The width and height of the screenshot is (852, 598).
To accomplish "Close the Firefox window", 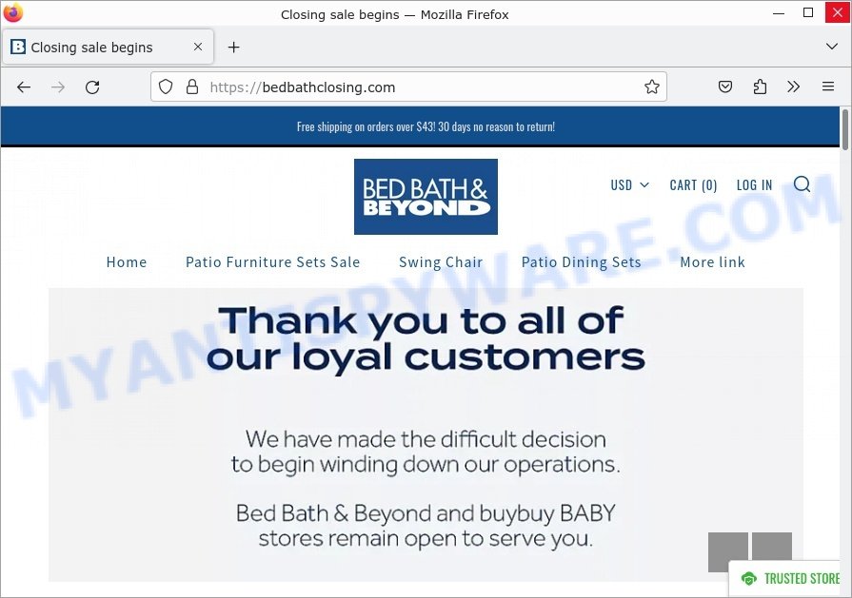I will [838, 12].
